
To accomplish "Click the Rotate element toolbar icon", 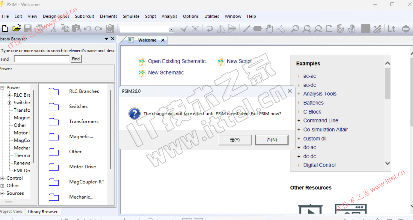I will pyautogui.click(x=210, y=29).
